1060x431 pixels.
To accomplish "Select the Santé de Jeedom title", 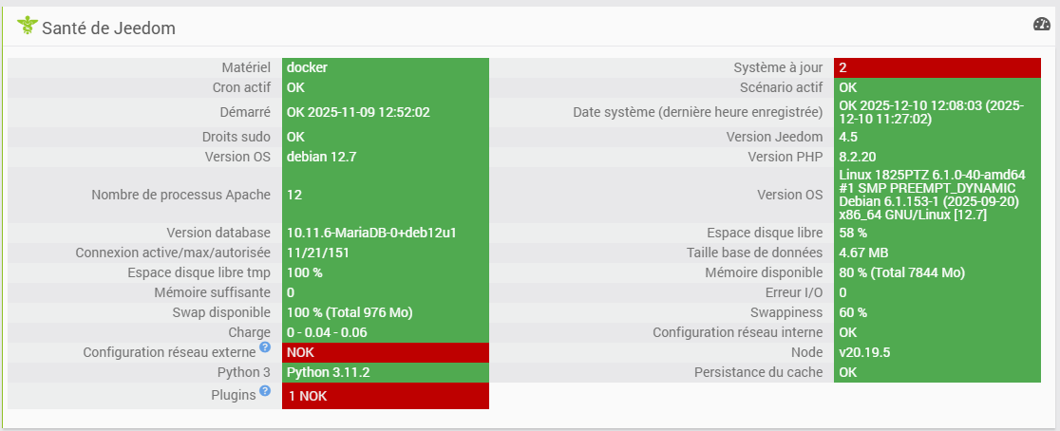I will (x=108, y=28).
